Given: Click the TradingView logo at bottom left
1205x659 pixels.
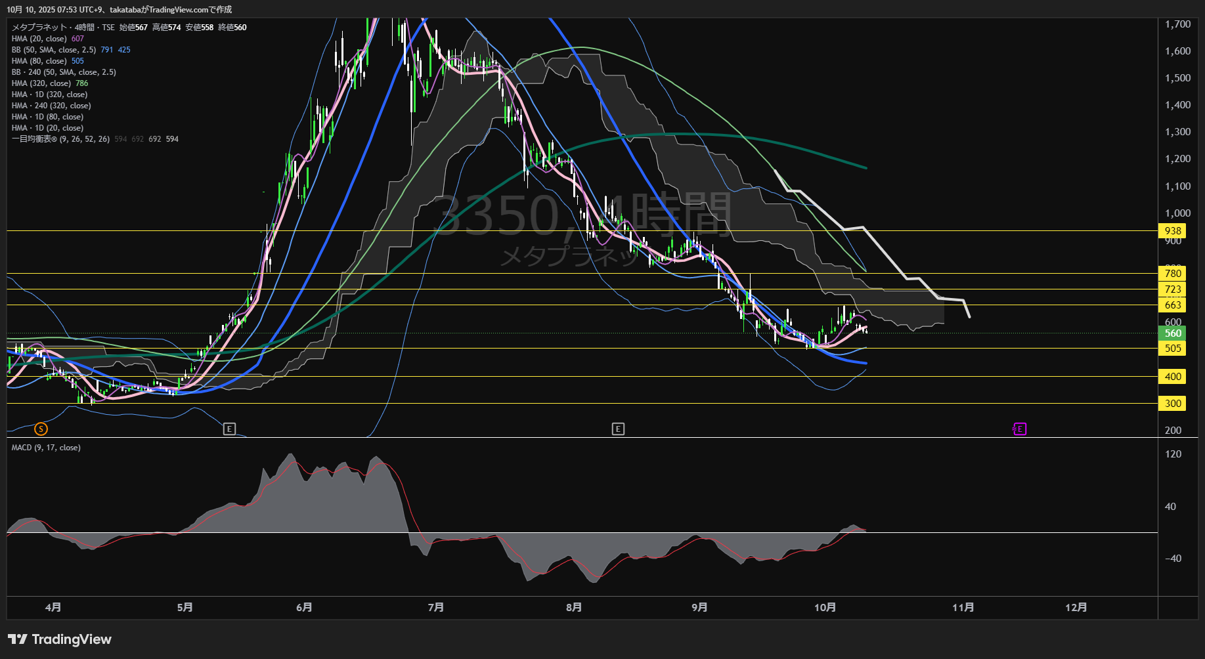Looking at the screenshot, I should [x=60, y=639].
